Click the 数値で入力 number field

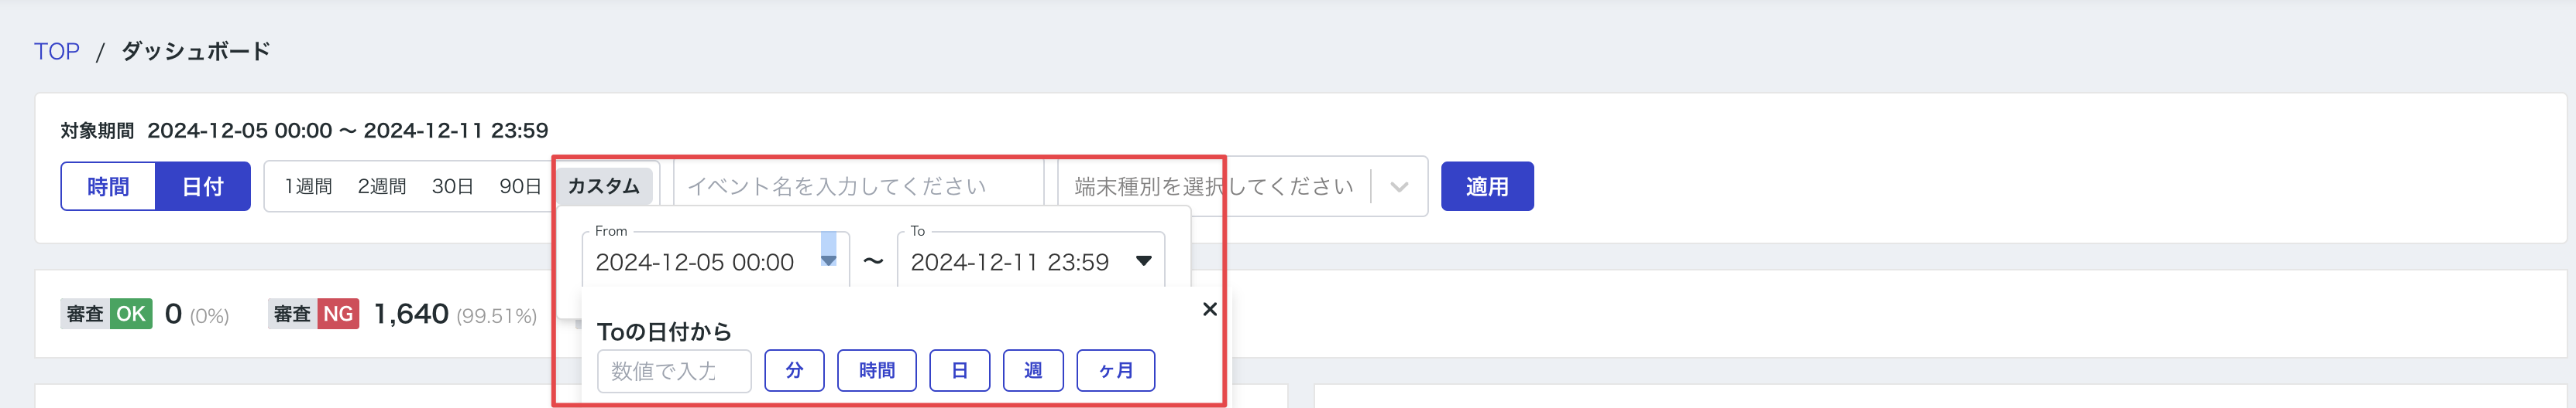point(673,371)
